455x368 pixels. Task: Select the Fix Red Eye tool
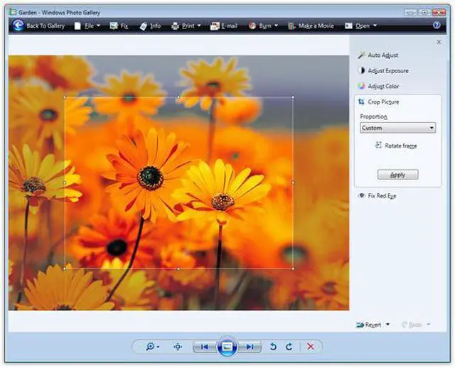tap(381, 195)
